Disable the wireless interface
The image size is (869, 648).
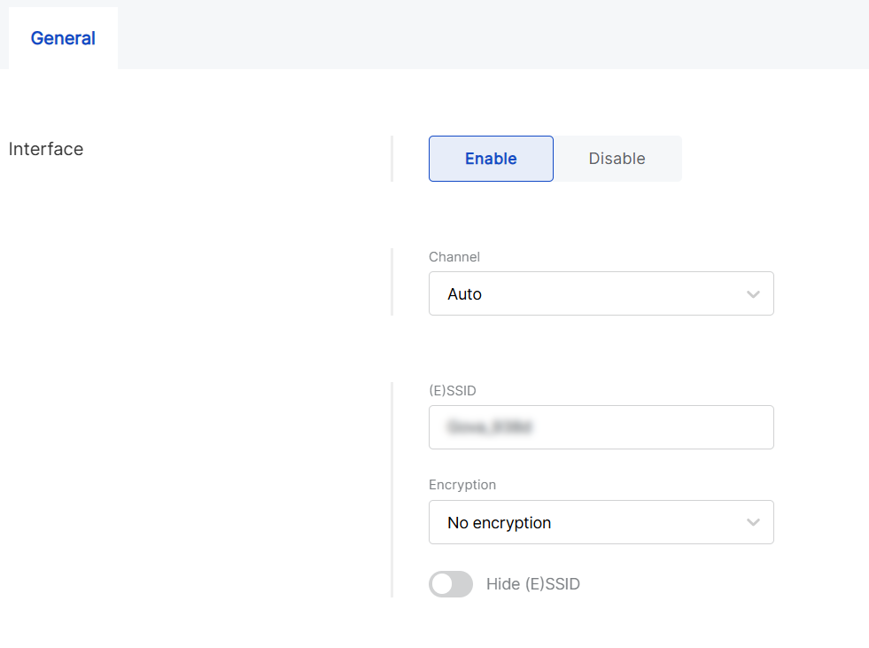click(617, 159)
